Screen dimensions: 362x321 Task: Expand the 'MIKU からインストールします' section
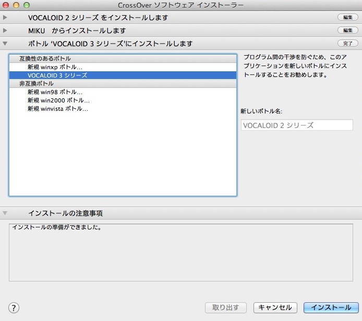pos(5,30)
